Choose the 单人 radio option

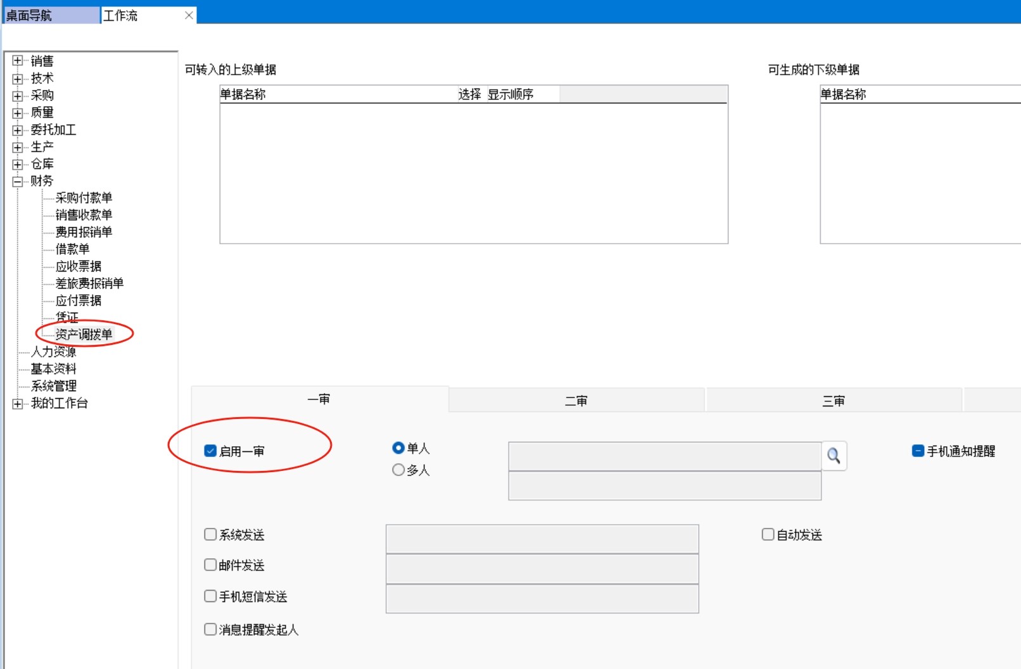398,448
